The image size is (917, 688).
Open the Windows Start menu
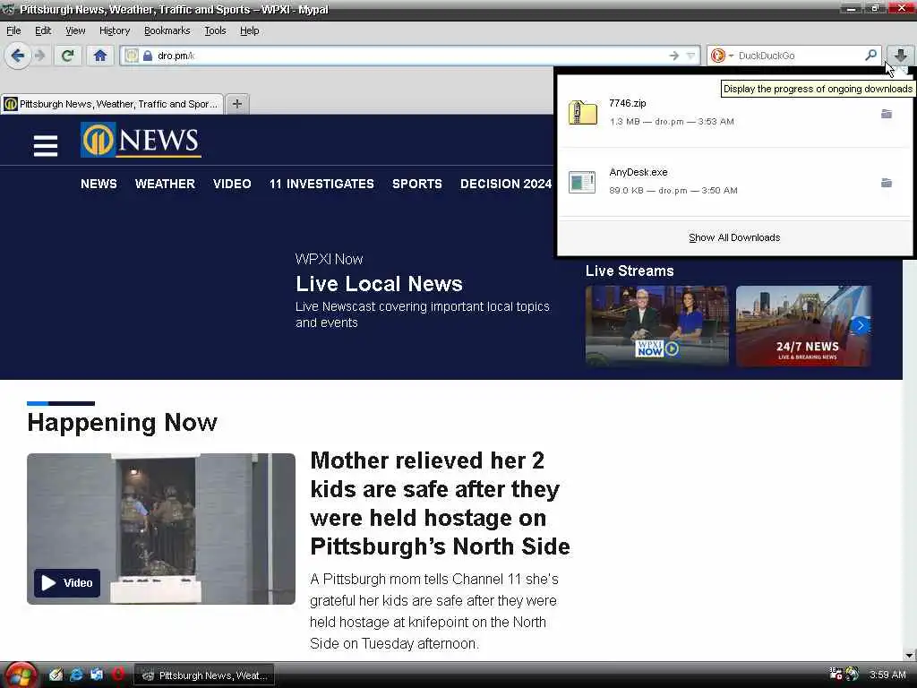pos(20,675)
